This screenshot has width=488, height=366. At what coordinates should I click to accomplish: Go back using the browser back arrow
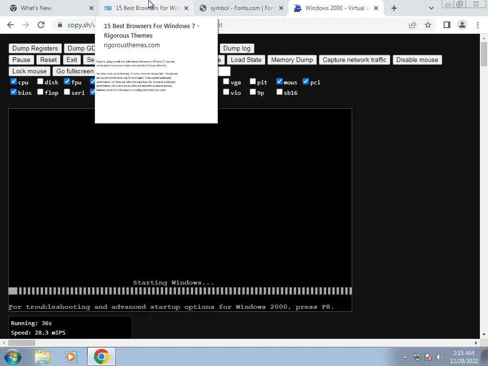pos(10,25)
